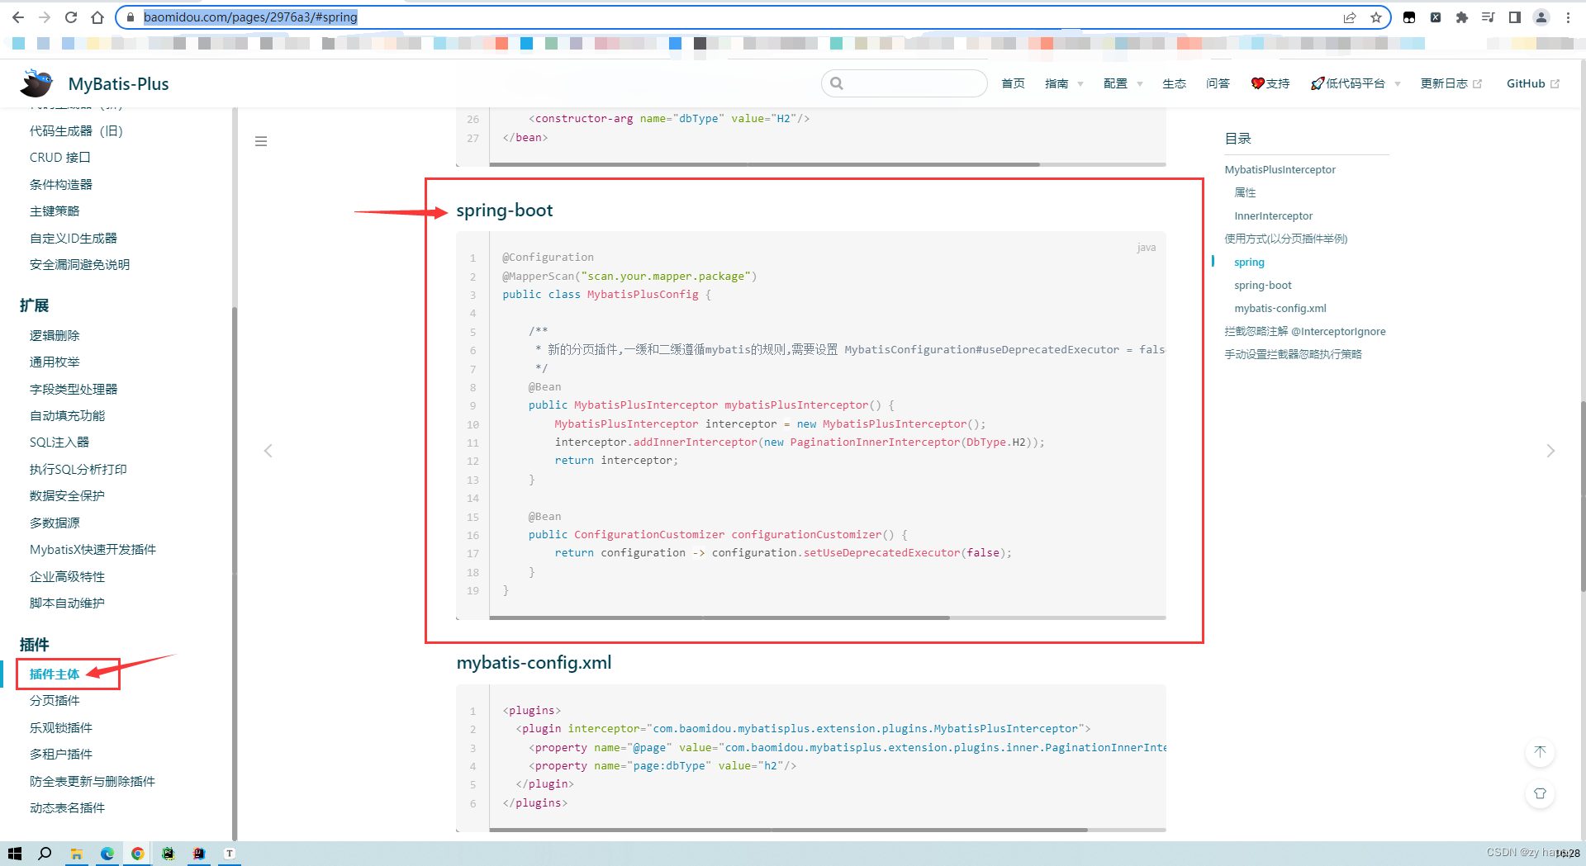Open sidebar item SQL注入器
The height and width of the screenshot is (866, 1586).
(x=59, y=442)
